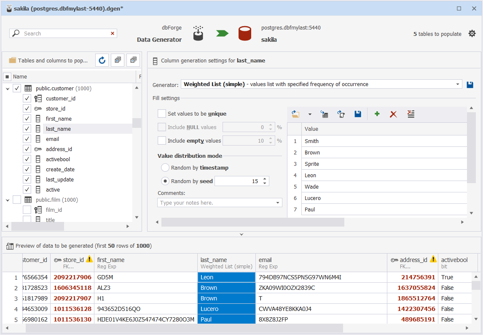
Task: Click the green arrow between source and target
Action: (223, 33)
